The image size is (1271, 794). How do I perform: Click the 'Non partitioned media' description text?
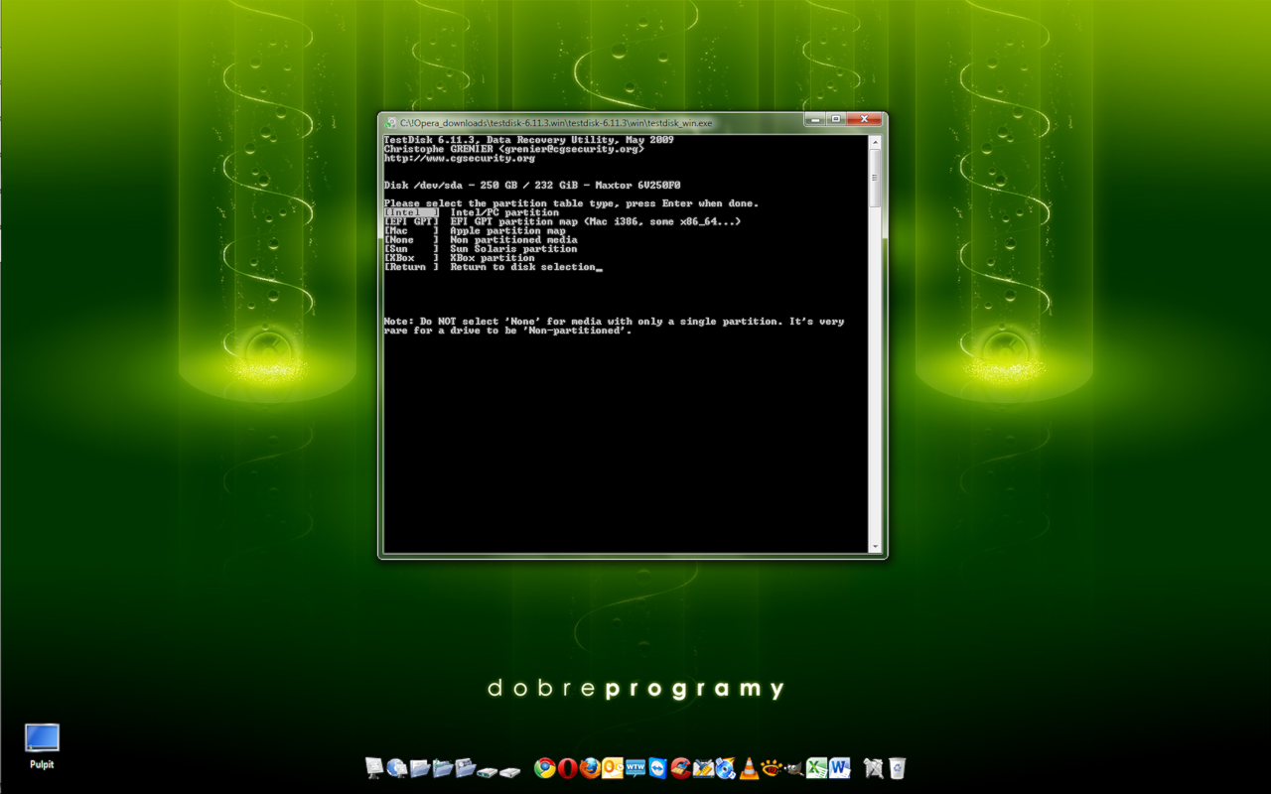(513, 240)
